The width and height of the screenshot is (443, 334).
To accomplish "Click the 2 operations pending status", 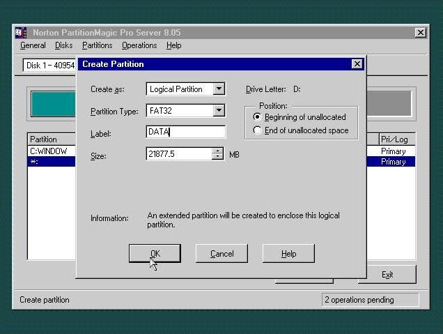I will pos(370,300).
